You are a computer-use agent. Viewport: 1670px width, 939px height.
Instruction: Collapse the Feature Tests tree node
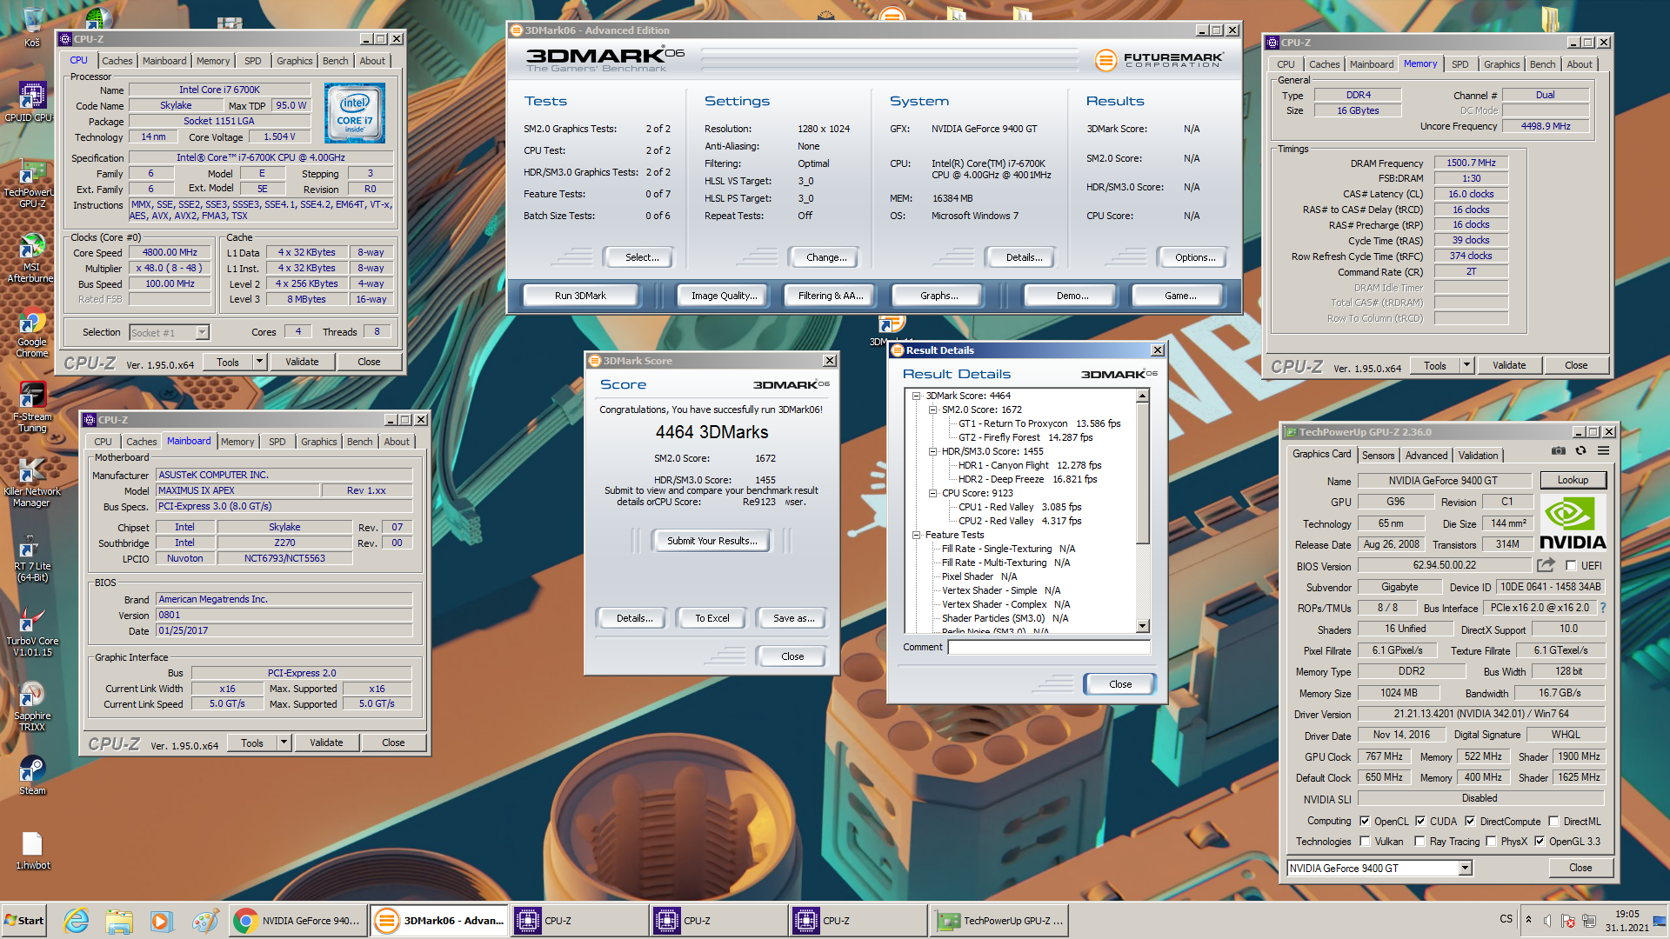click(x=916, y=535)
